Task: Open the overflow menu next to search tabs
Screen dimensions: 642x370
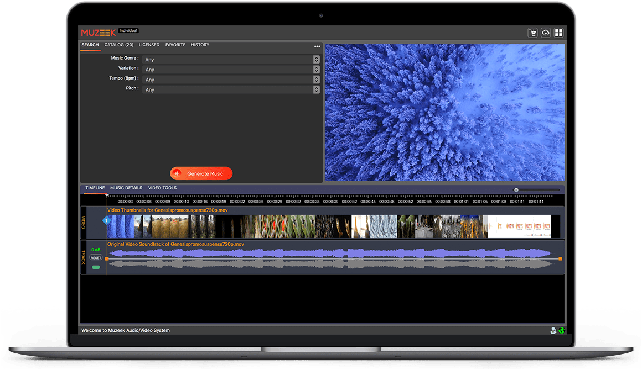Action: click(317, 46)
